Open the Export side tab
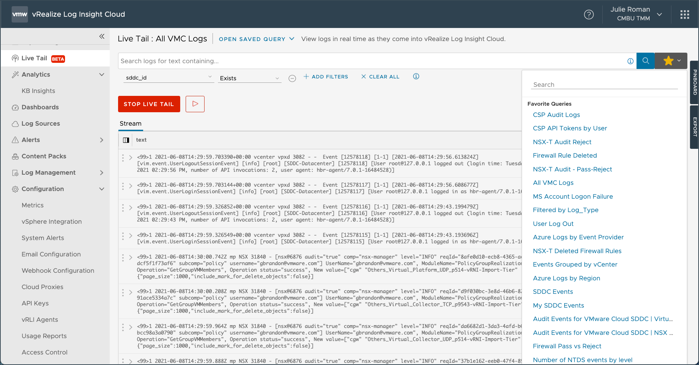The width and height of the screenshot is (699, 365). (695, 127)
